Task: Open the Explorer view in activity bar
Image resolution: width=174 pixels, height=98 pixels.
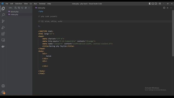Action: coord(3,8)
